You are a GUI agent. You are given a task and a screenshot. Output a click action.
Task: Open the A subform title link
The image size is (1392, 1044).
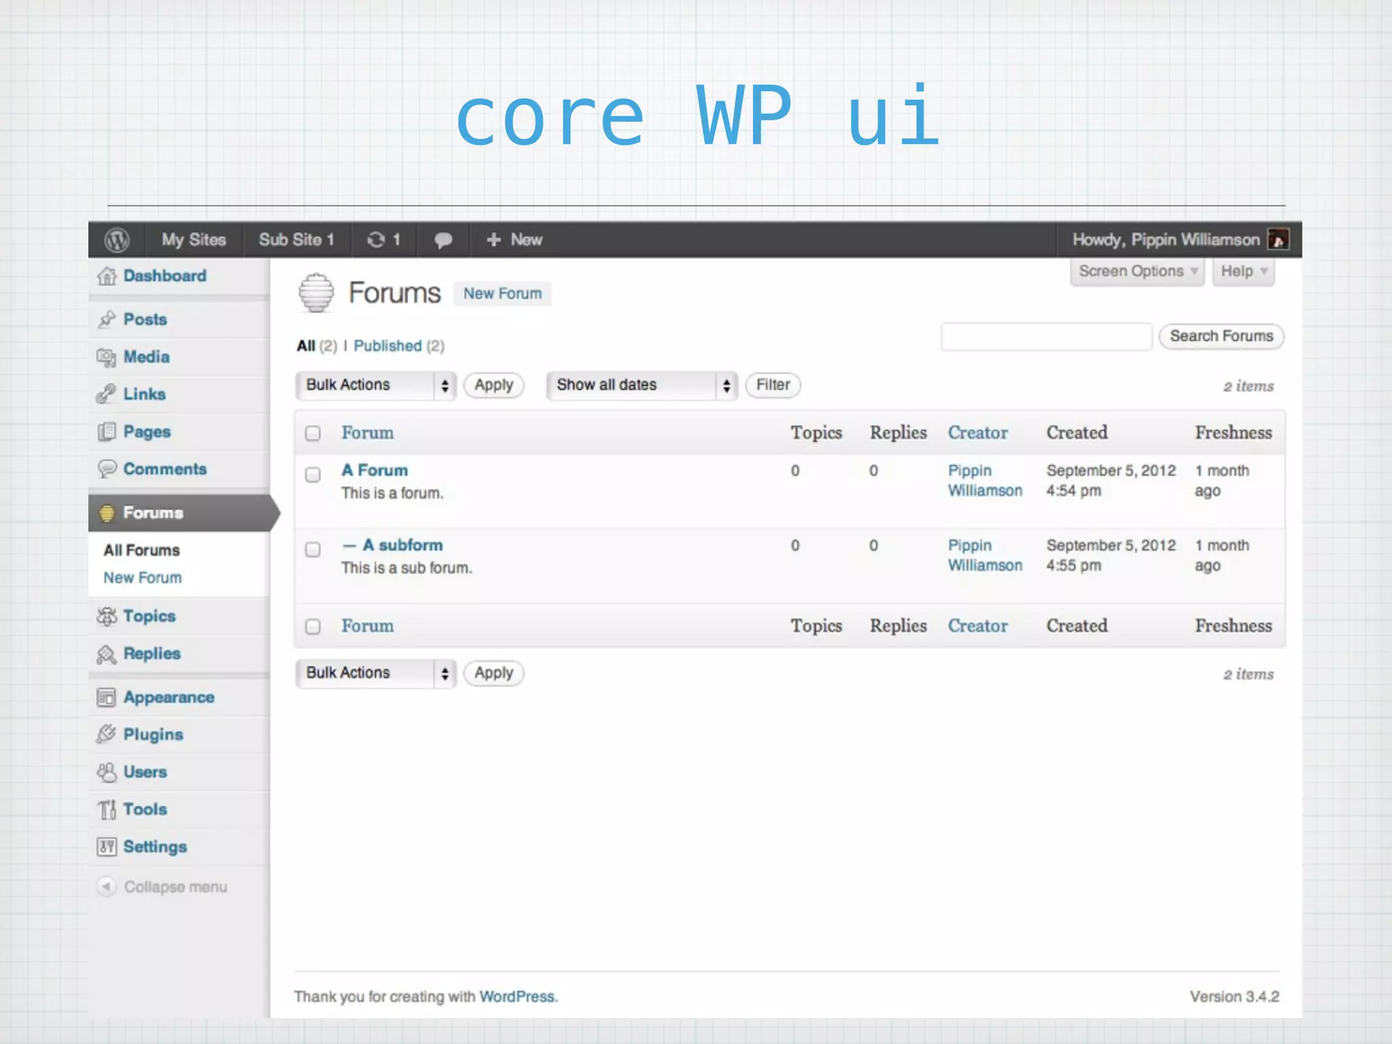coord(403,545)
